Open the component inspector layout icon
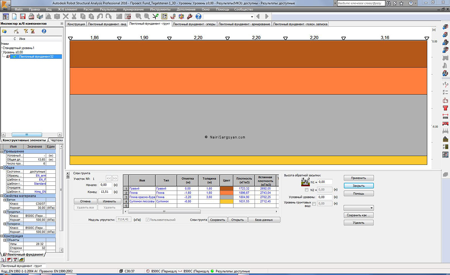Image resolution: width=450 pixels, height=275 pixels. [x=5, y=16]
